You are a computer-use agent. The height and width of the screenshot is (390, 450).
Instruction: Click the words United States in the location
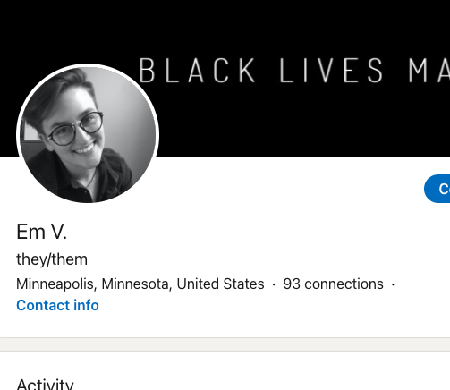click(220, 284)
